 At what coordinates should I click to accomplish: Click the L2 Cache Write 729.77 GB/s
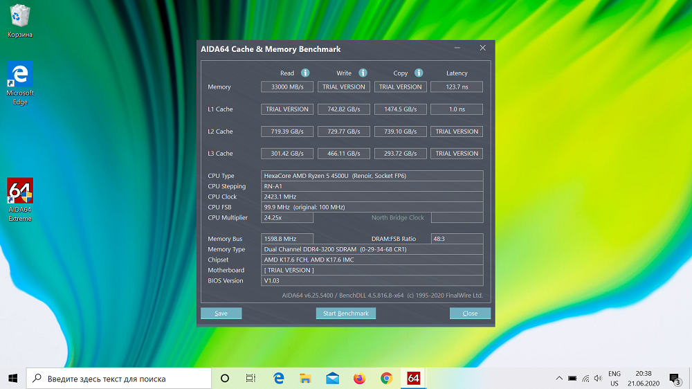pos(344,132)
